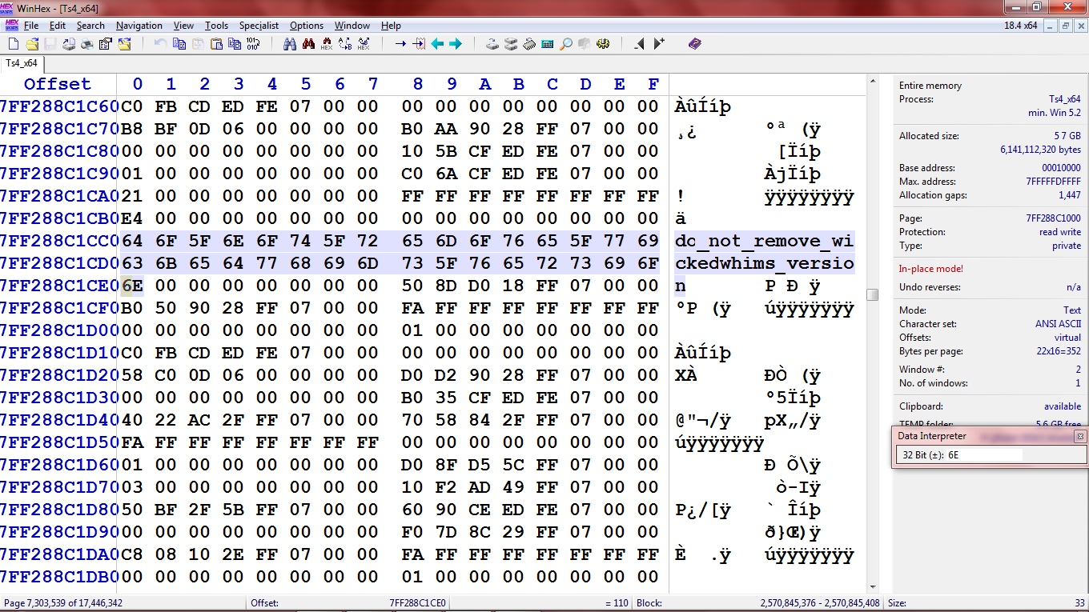Click hex byte 6E at row 7FF288C1CE0
1089x612 pixels.
coord(132,286)
